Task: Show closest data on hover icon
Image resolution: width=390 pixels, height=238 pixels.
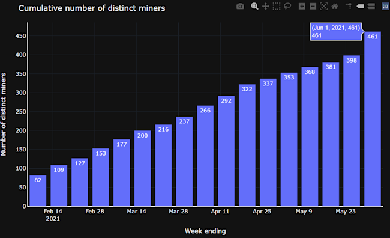Action: [x=360, y=7]
